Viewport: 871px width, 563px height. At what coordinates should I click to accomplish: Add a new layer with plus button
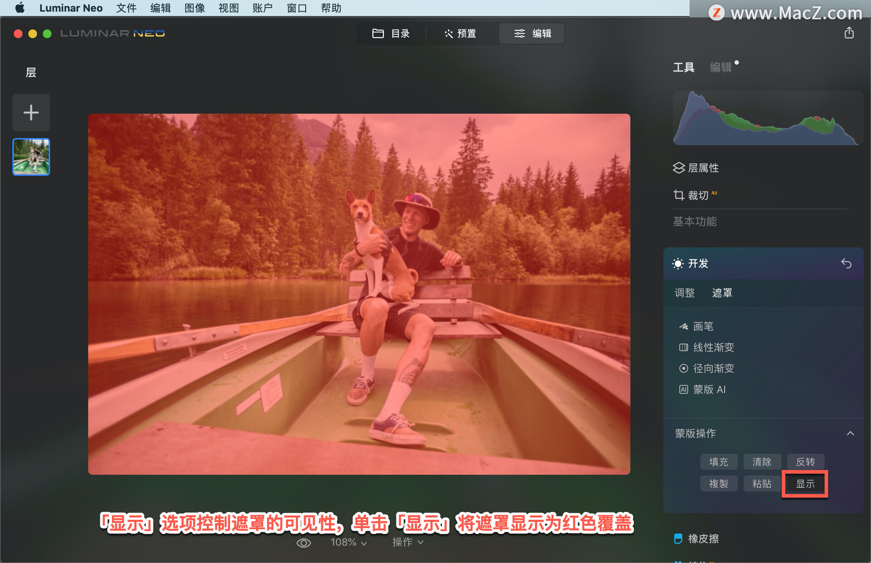point(31,113)
